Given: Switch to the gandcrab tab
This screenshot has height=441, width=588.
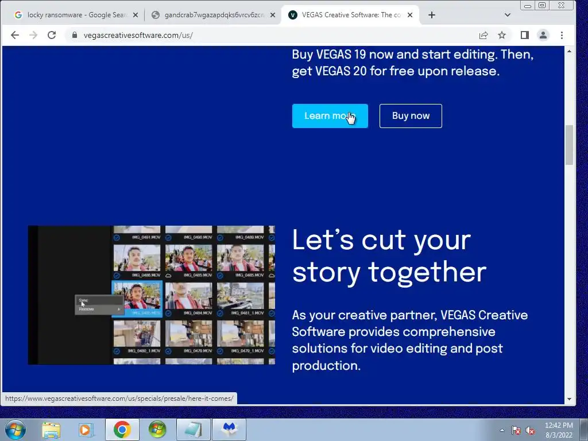Looking at the screenshot, I should coord(212,15).
